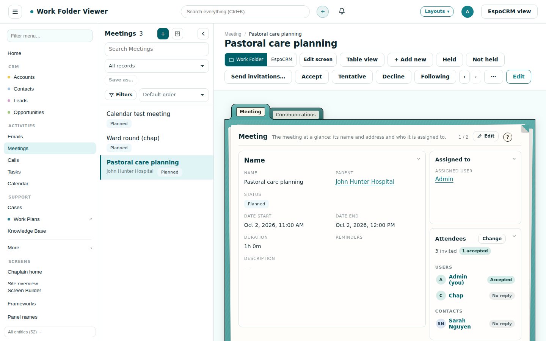Switch to EspoCRM view toggle
The image size is (546, 341).
[x=282, y=59]
